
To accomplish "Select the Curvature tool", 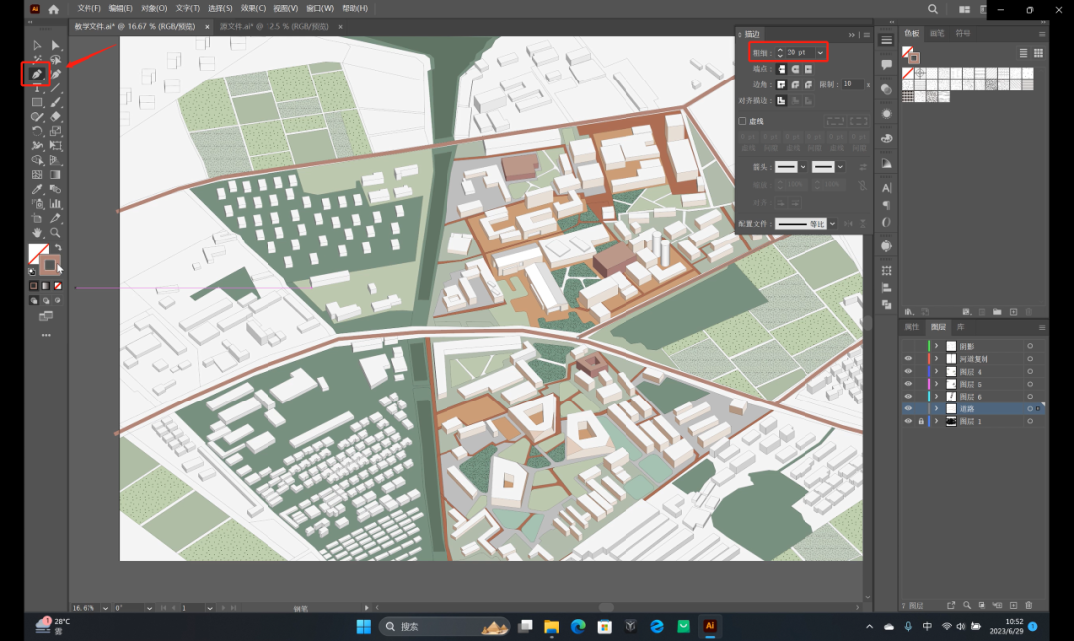I will pos(55,74).
